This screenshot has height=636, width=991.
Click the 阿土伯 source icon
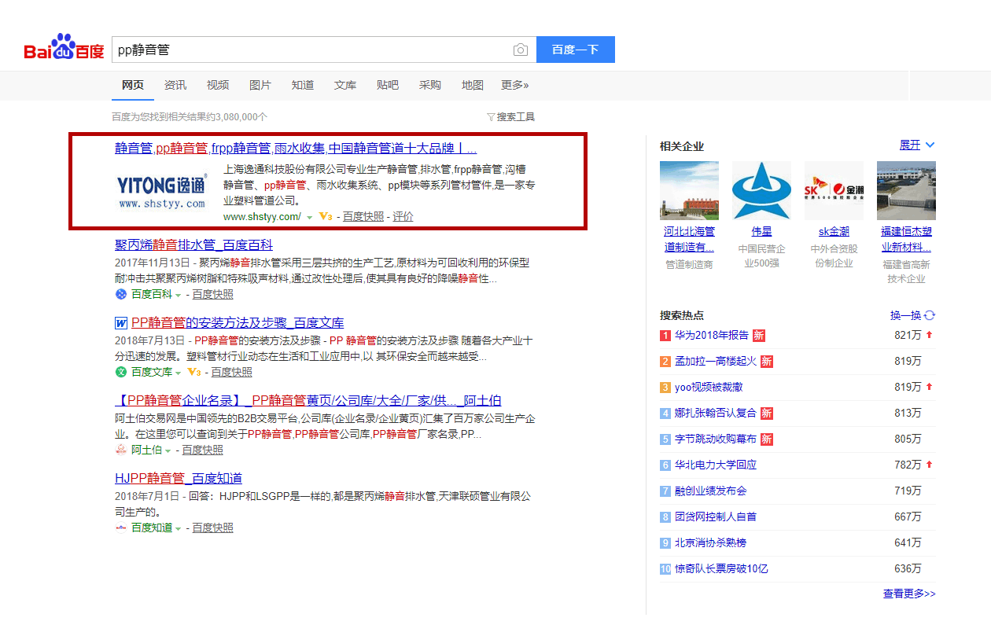pyautogui.click(x=121, y=450)
